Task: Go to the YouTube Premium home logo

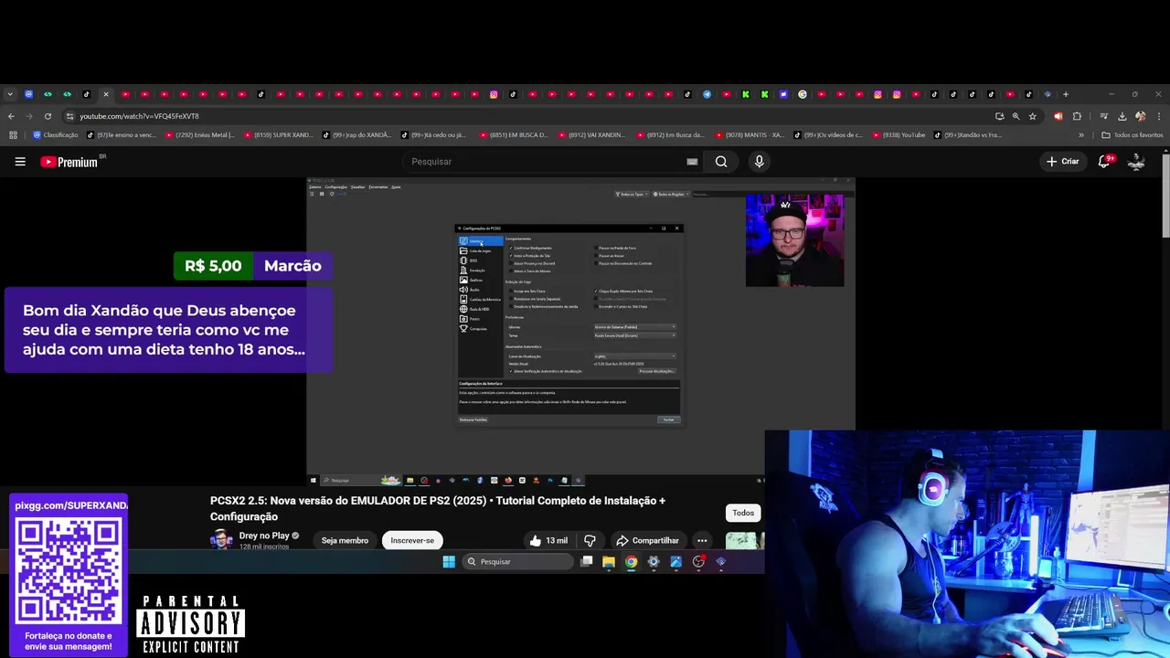Action: click(72, 162)
